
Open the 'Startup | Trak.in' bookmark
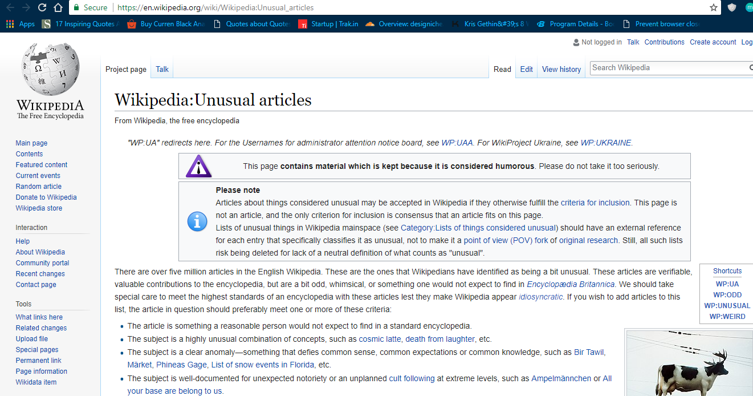tap(329, 24)
